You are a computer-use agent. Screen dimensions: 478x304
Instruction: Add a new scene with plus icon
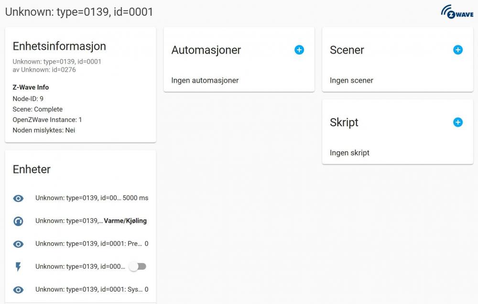[458, 50]
